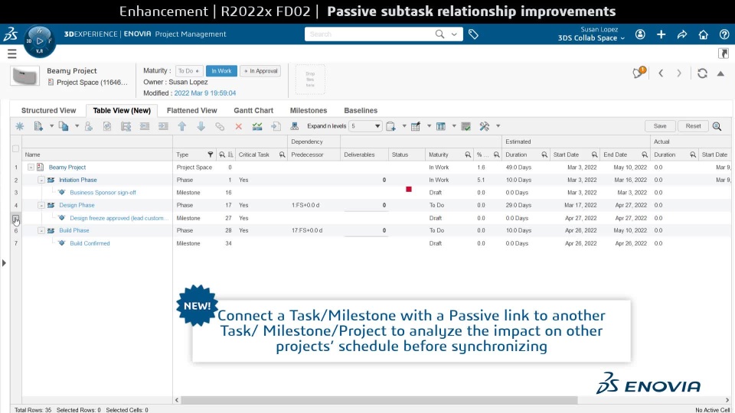Viewport: 735px width, 413px height.
Task: Click the share arrow icon
Action: point(682,34)
